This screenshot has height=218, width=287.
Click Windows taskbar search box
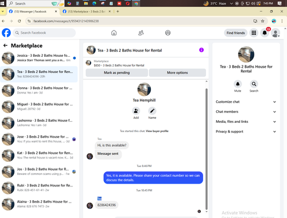point(36,3)
